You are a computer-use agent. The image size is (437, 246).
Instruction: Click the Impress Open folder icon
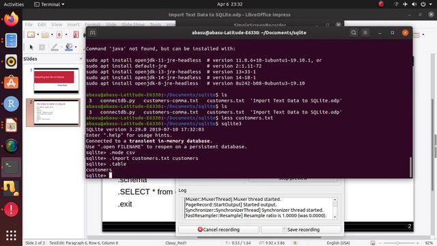[45, 35]
